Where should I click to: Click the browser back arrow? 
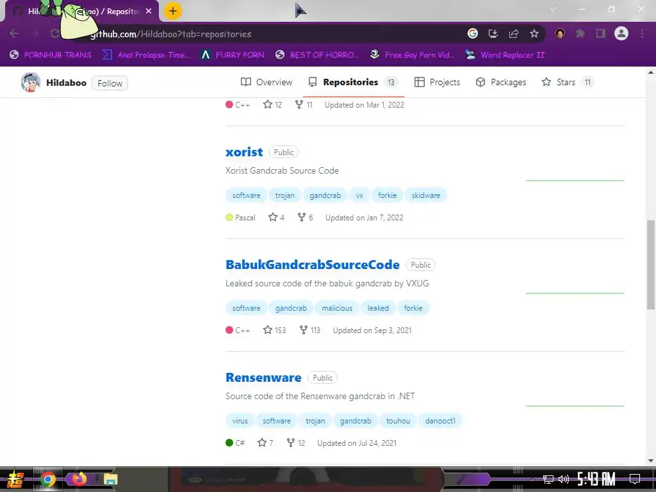tap(14, 33)
